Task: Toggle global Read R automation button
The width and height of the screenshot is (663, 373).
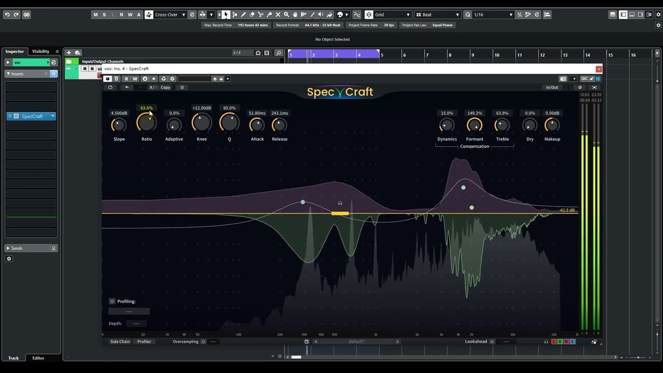Action: [122, 15]
